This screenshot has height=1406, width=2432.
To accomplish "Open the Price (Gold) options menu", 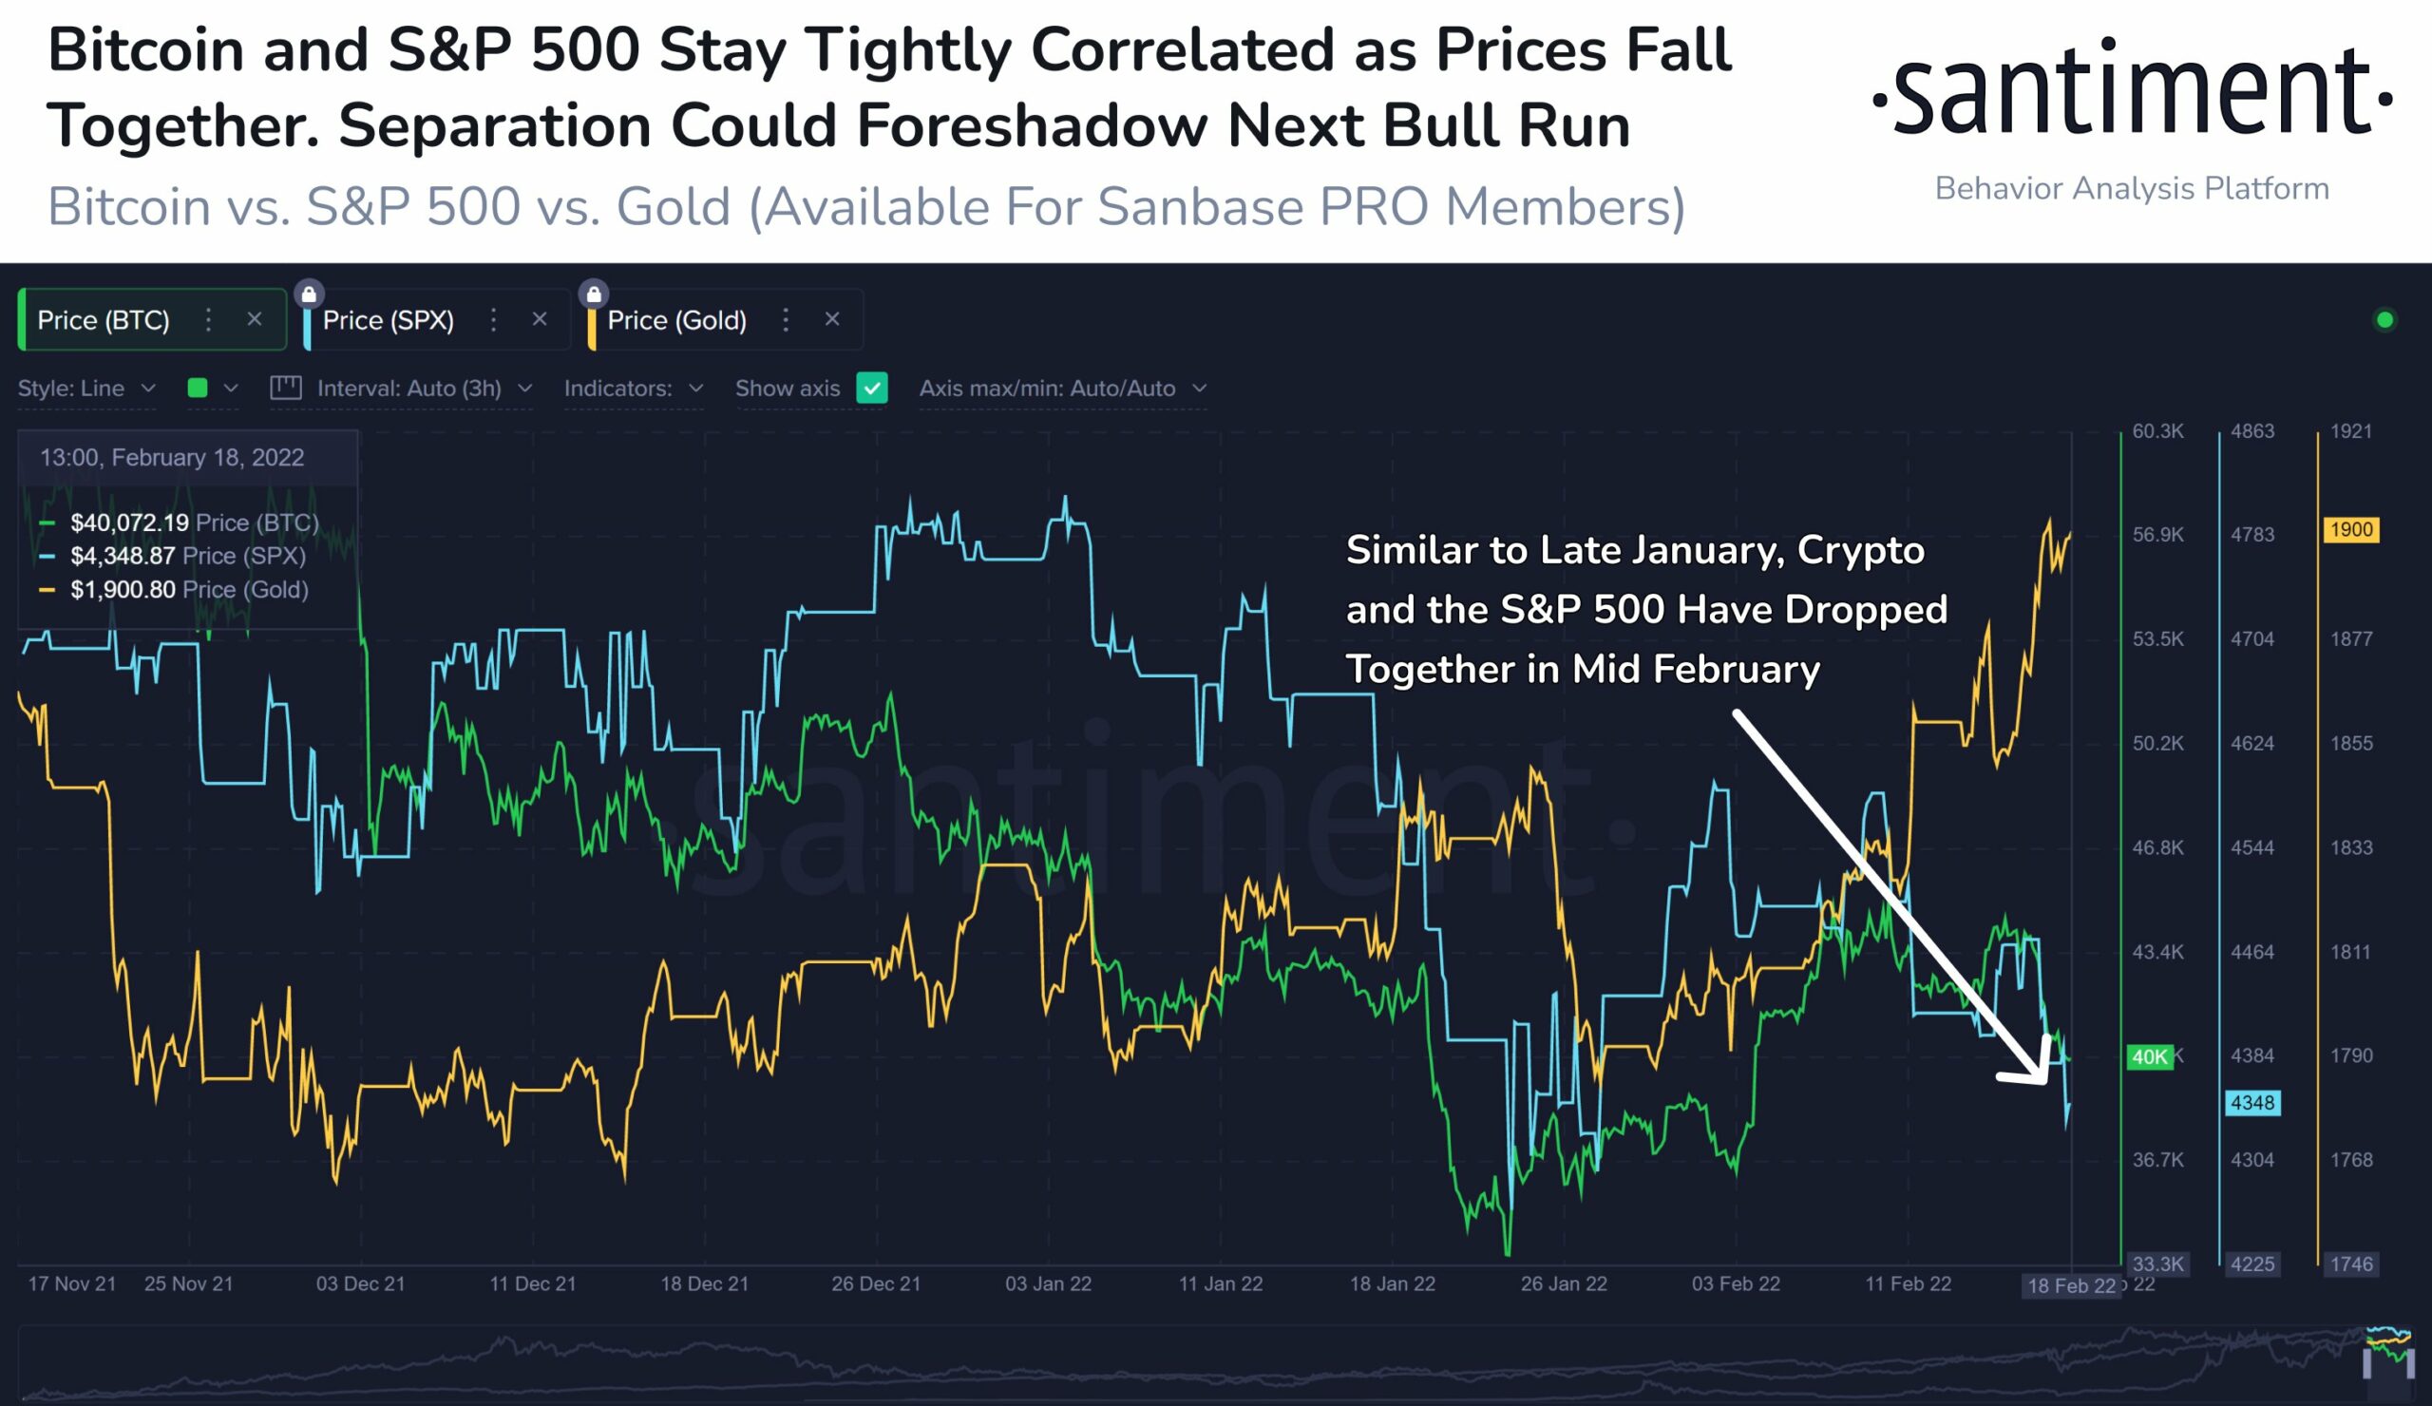I will [786, 320].
